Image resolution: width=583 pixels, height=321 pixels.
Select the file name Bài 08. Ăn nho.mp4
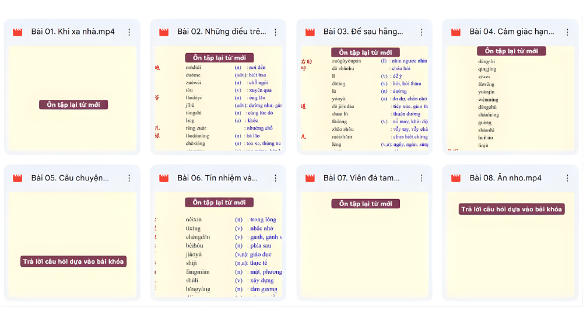coord(505,178)
